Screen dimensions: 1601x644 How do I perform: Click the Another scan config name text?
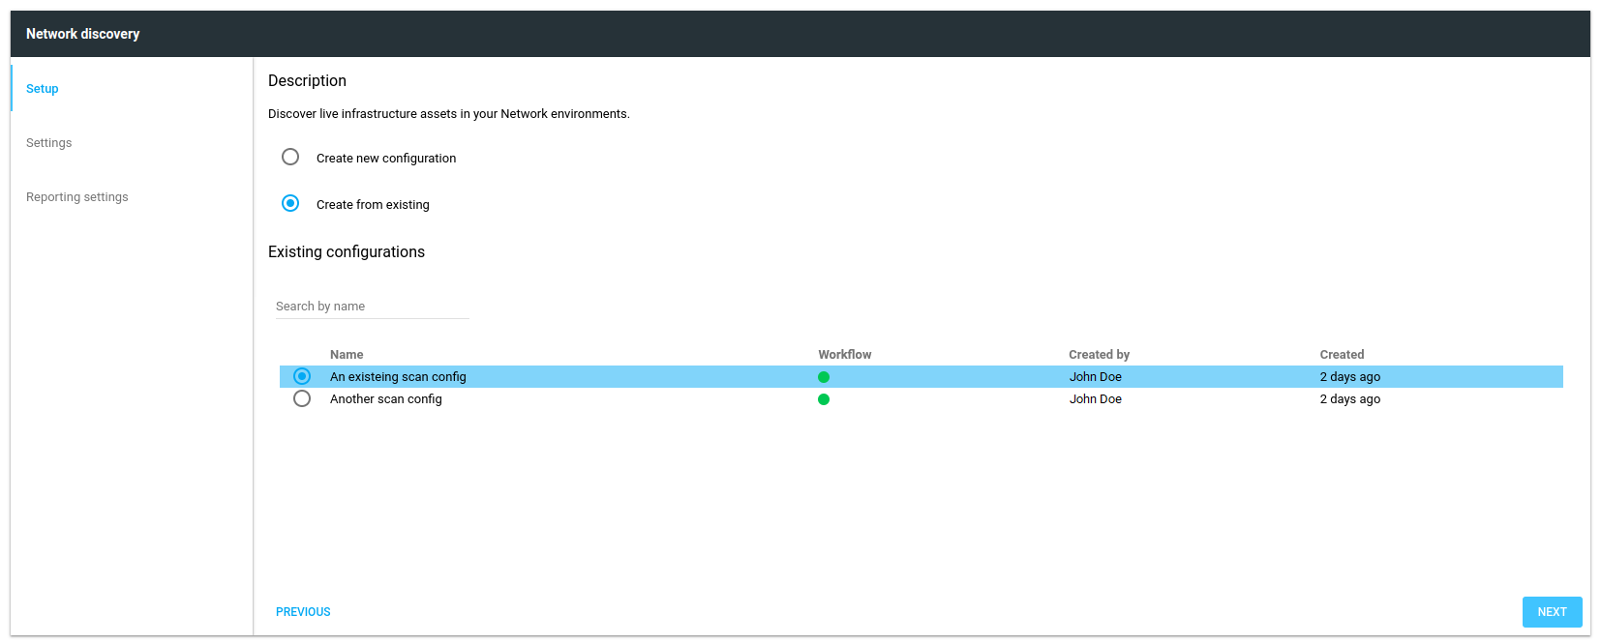tap(385, 398)
